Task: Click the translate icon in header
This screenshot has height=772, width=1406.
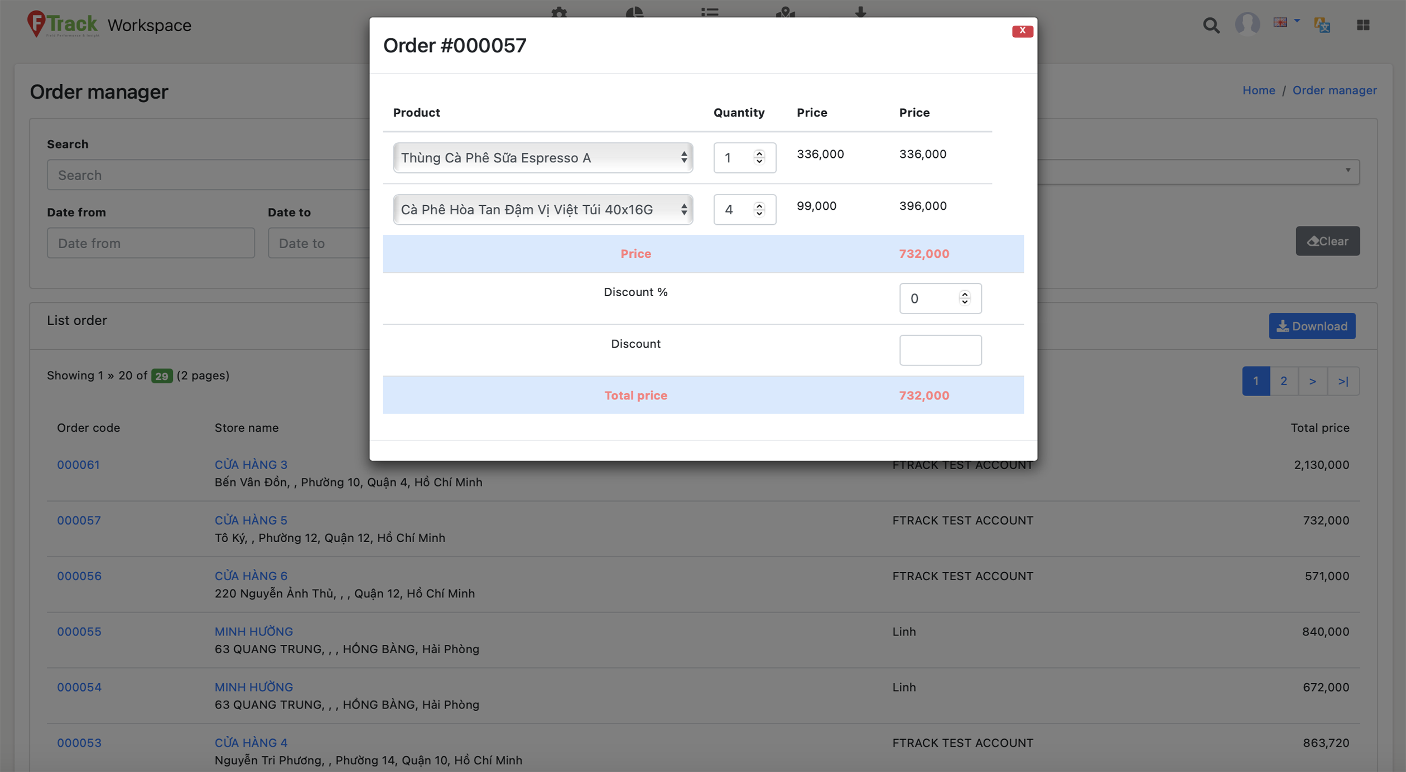Action: 1322,25
